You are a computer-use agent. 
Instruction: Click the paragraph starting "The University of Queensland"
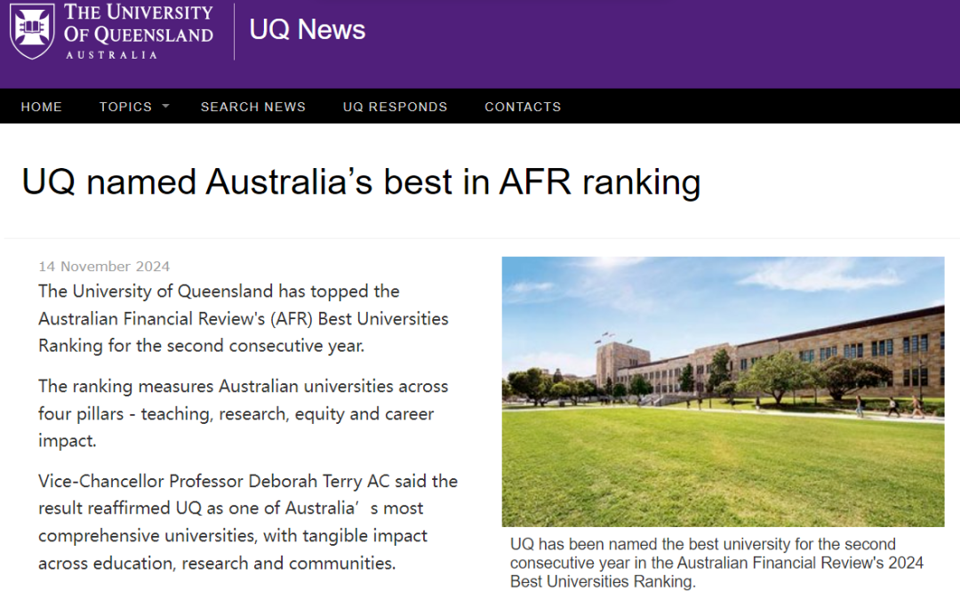coord(243,318)
